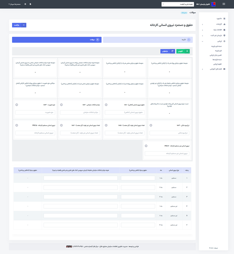Viewport: 234px width, 254px height.
Task: Click the گزارشات chart icon in sidebar
Action: click(x=224, y=24)
